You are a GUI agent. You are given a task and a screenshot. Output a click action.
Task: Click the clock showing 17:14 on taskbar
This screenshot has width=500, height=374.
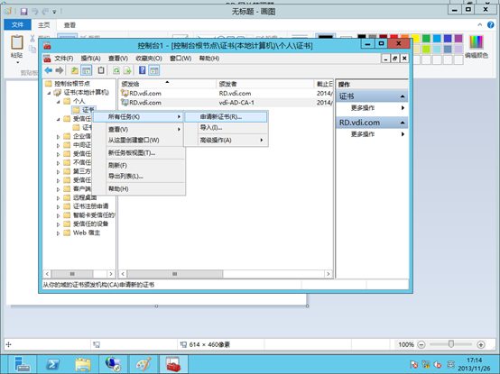click(474, 360)
